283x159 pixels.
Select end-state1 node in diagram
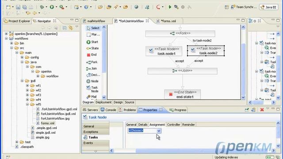pos(182,94)
